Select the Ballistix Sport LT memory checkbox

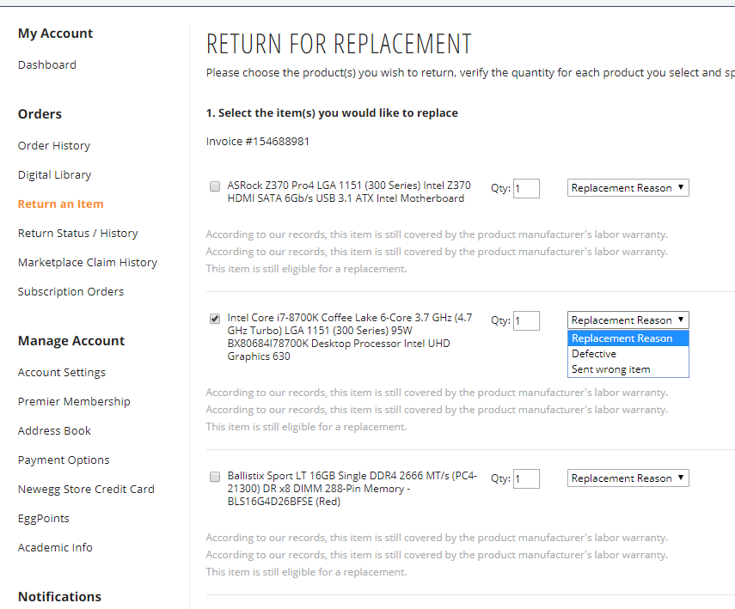[x=215, y=477]
